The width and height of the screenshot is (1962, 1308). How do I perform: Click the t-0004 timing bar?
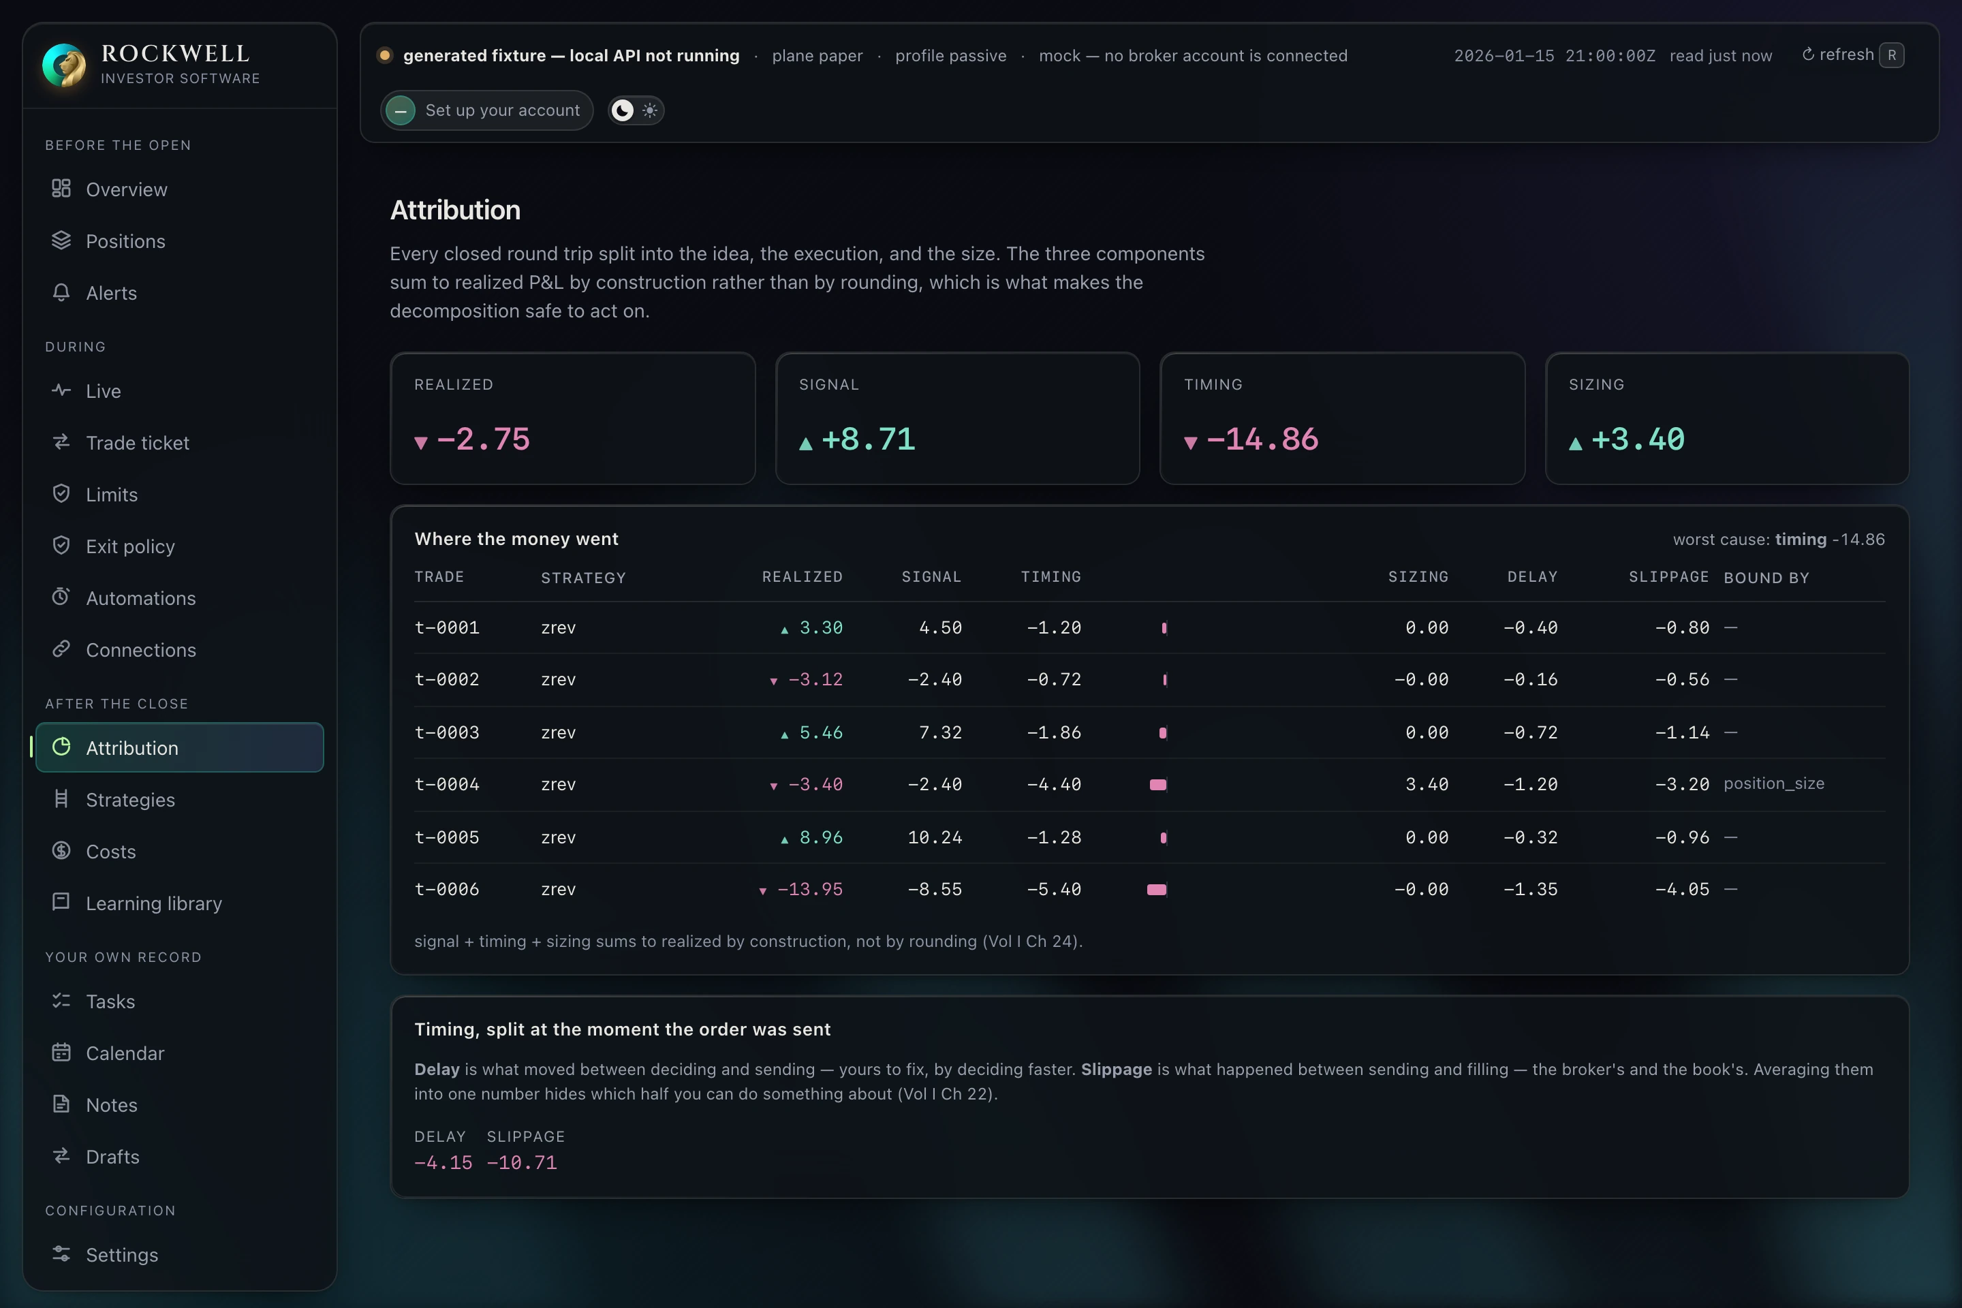pos(1158,784)
